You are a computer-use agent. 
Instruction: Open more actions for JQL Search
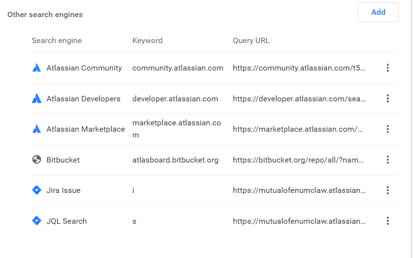(x=388, y=221)
